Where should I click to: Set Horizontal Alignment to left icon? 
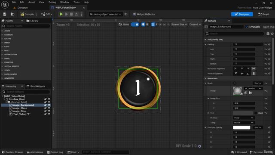tap(235, 69)
